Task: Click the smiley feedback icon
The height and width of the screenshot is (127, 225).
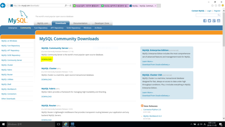Action: coord(223,5)
